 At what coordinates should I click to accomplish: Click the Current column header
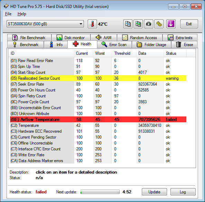[x=84, y=53]
